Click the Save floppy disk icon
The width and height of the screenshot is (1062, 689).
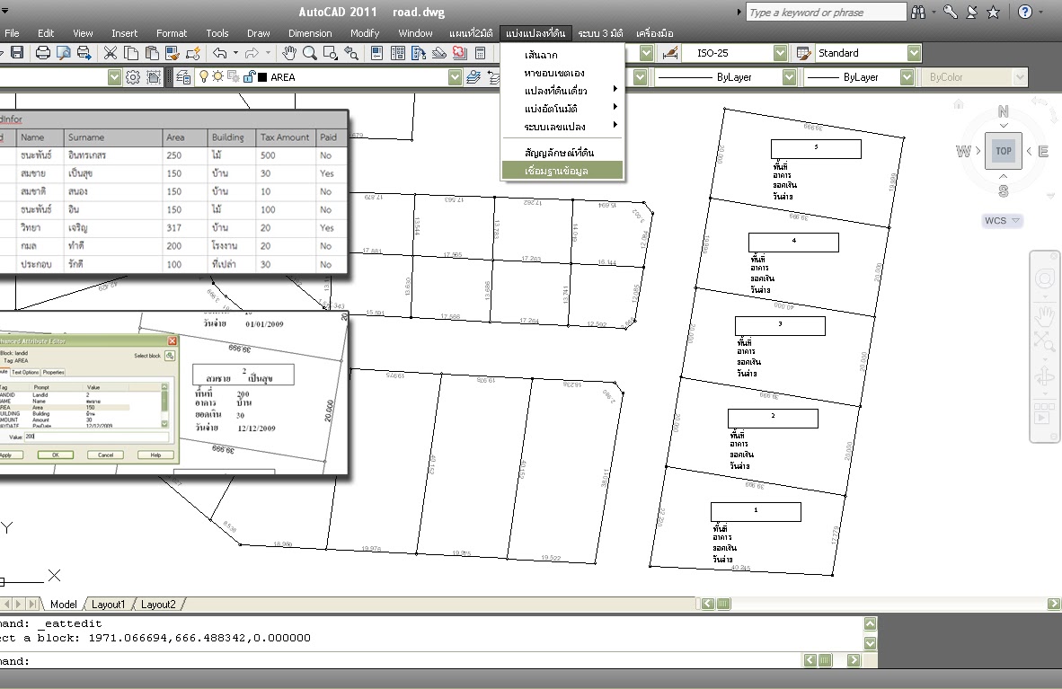click(x=18, y=53)
